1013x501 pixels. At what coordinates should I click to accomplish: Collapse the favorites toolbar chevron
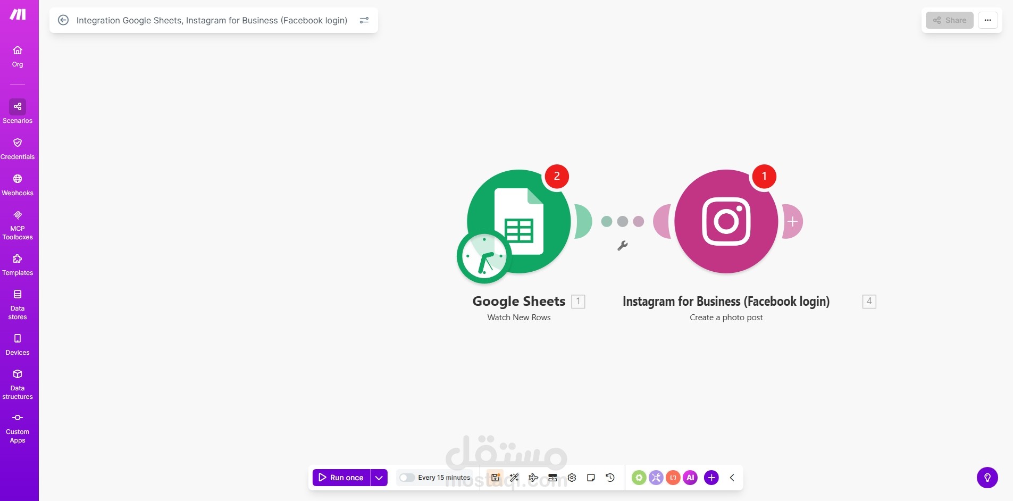click(x=732, y=478)
